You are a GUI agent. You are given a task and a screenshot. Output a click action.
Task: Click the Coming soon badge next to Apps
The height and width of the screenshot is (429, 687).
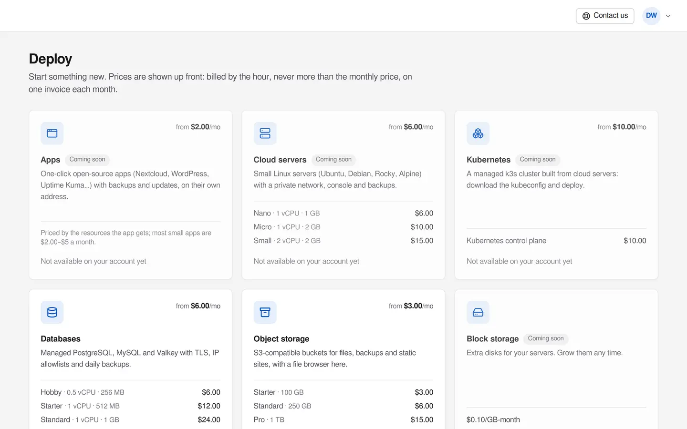(x=87, y=160)
